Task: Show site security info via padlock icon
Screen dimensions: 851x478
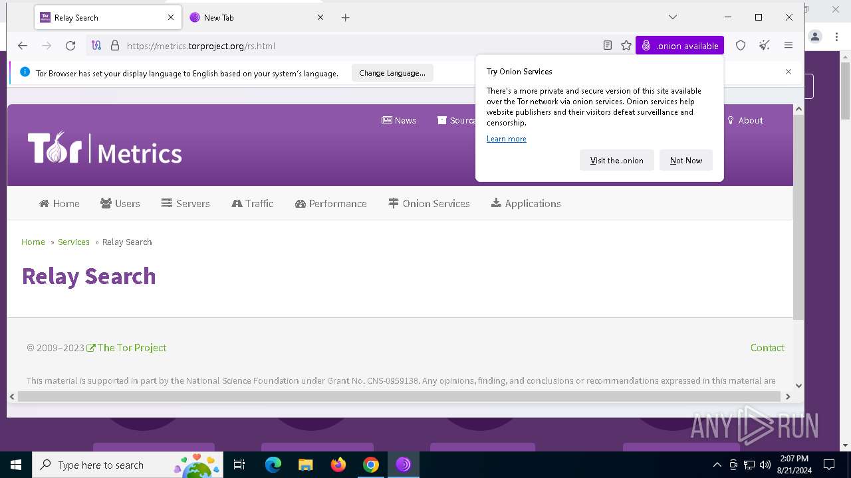Action: 115,46
